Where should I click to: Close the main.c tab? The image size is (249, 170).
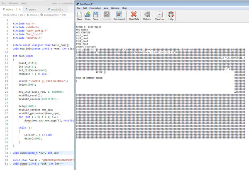(20, 10)
